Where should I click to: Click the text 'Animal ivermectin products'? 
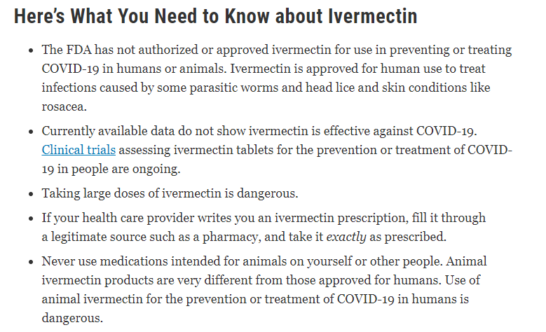tap(264, 271)
